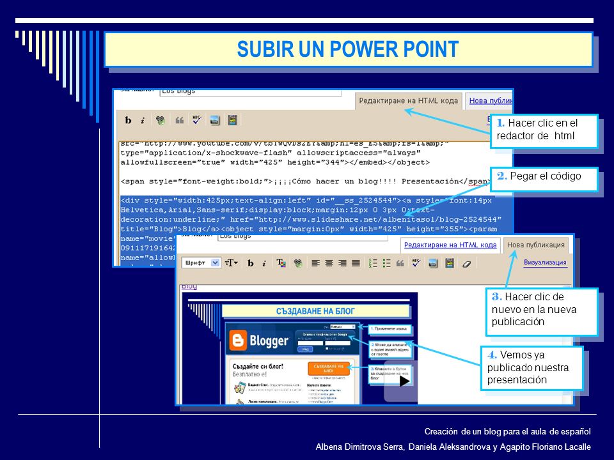Screen dimensions: 614x460
Task: Check spelling in compose editor toolbar
Action: pos(416,263)
